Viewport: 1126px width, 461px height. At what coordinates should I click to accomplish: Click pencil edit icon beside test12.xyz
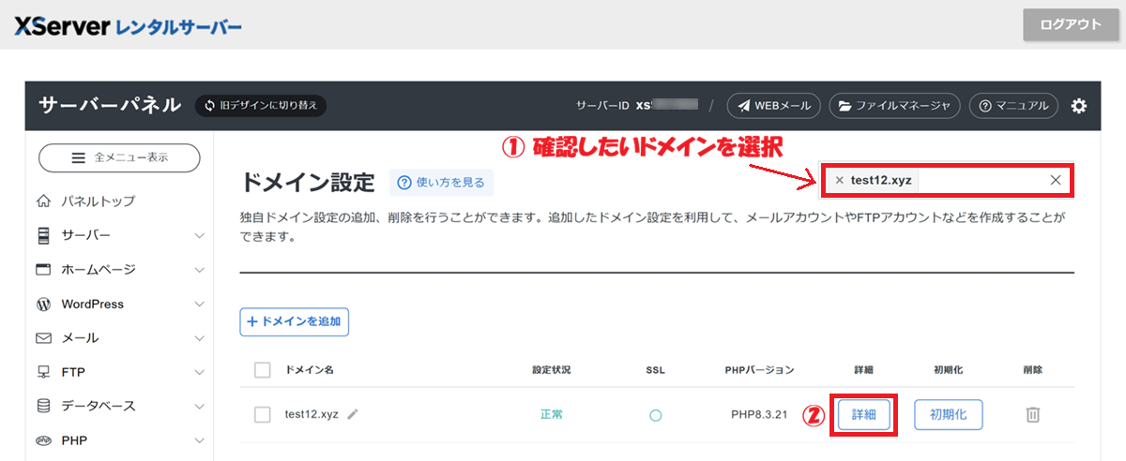click(353, 414)
